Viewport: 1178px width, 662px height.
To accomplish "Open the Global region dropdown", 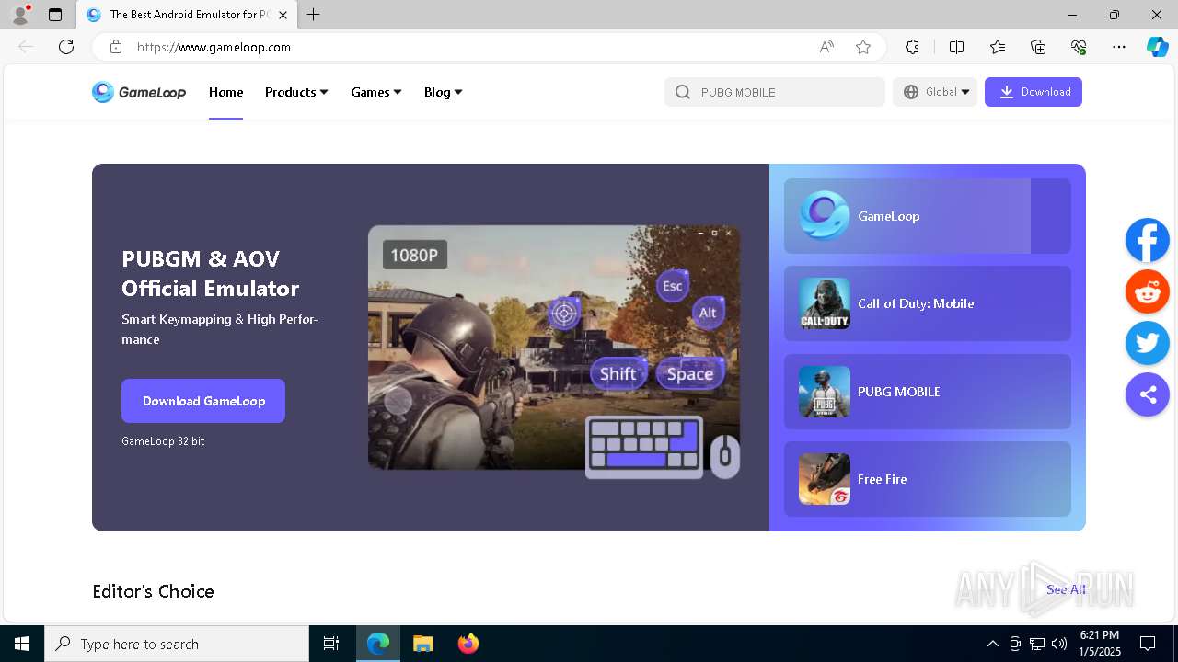I will (x=935, y=92).
